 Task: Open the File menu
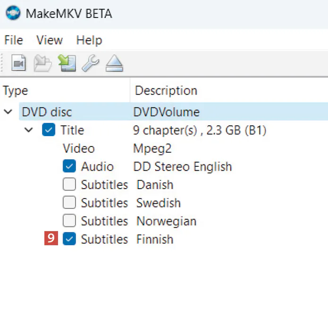[x=13, y=40]
